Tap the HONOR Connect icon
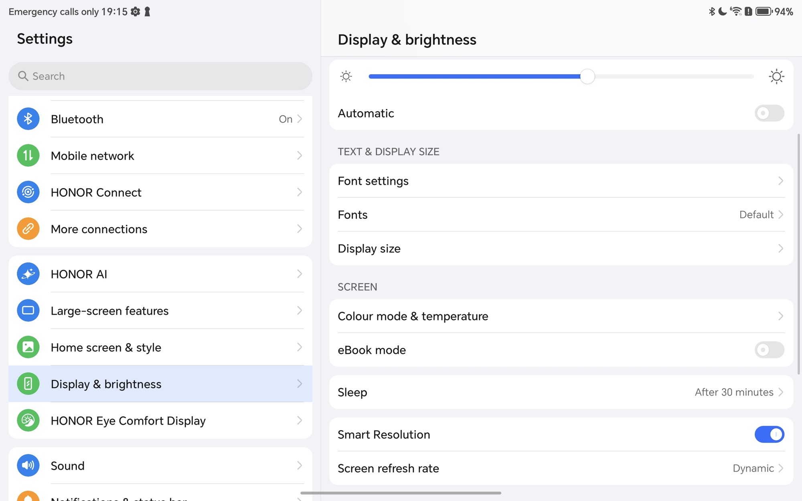The image size is (802, 501). tap(28, 192)
